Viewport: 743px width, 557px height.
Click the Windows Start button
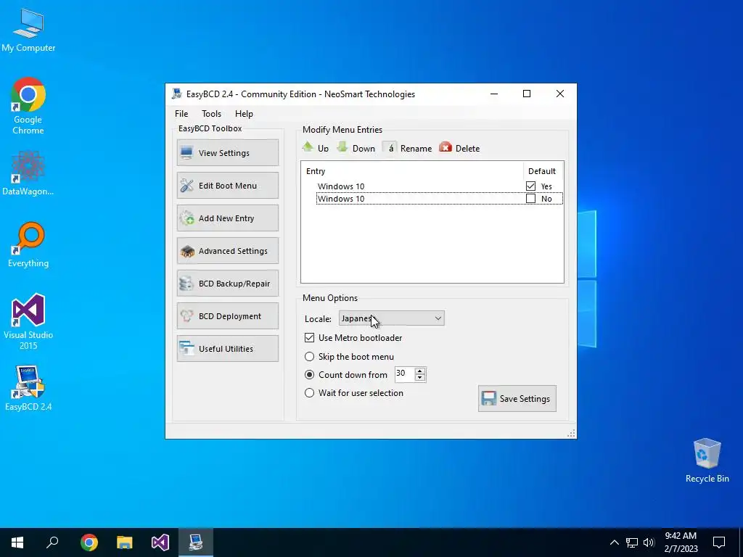click(17, 542)
